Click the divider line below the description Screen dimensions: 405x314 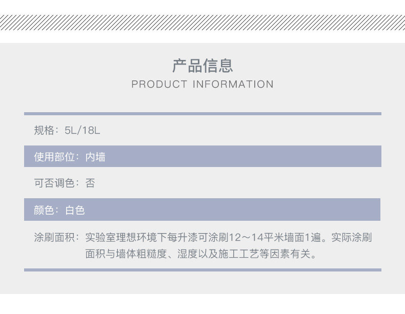pyautogui.click(x=202, y=270)
